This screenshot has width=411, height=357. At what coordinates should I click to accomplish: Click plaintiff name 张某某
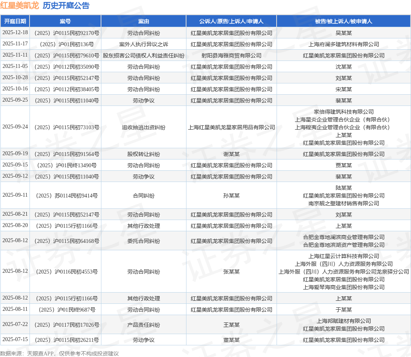(232, 272)
